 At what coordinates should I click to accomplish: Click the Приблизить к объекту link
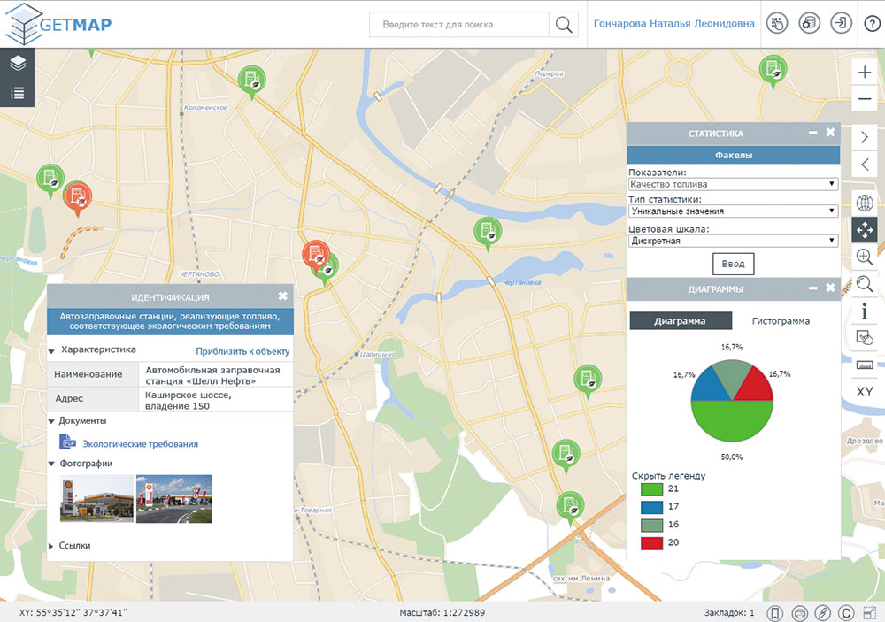[x=242, y=351]
